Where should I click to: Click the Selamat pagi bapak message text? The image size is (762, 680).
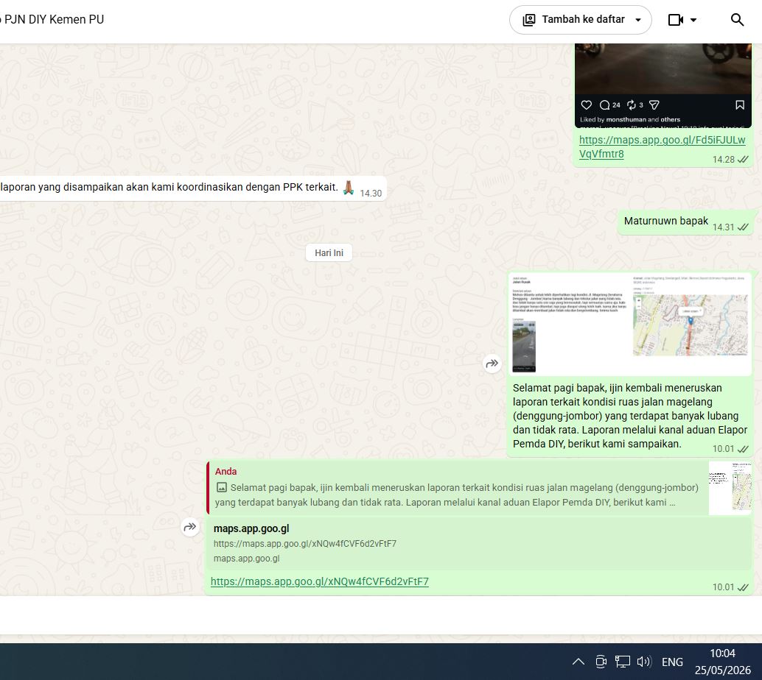point(630,416)
